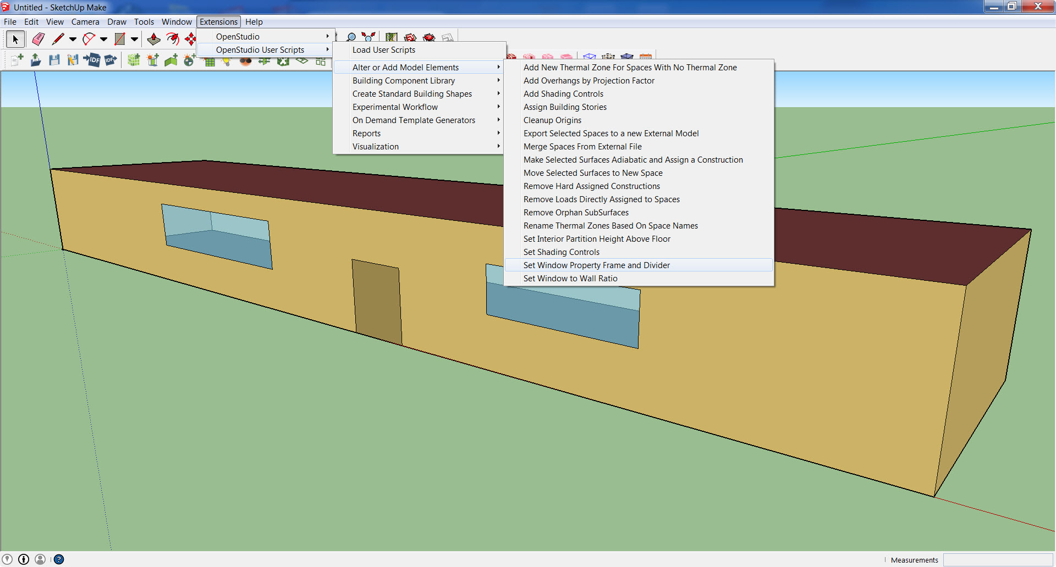Image resolution: width=1056 pixels, height=567 pixels.
Task: Toggle the sunglasses rendering mode icon
Action: pos(245,61)
